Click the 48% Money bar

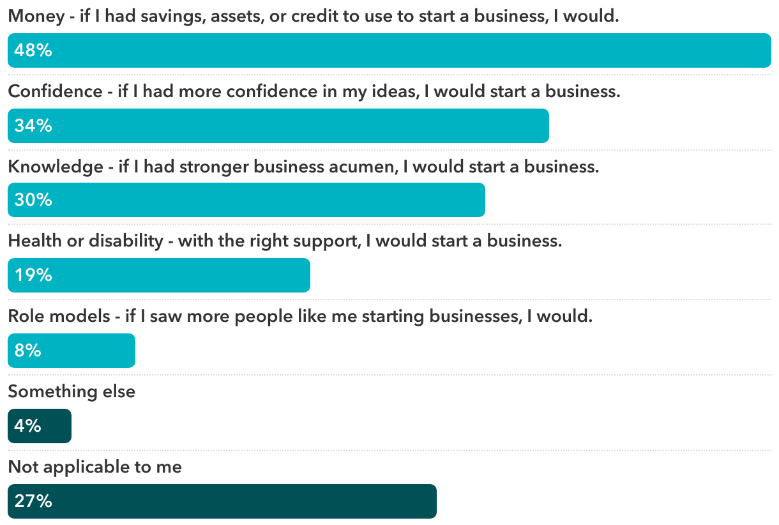coord(390,50)
